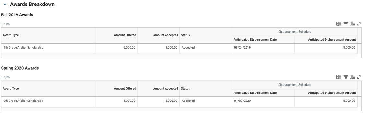The width and height of the screenshot is (366, 116).
Task: Click Anticipated Disbursement Date header in Fall table
Action: point(255,40)
